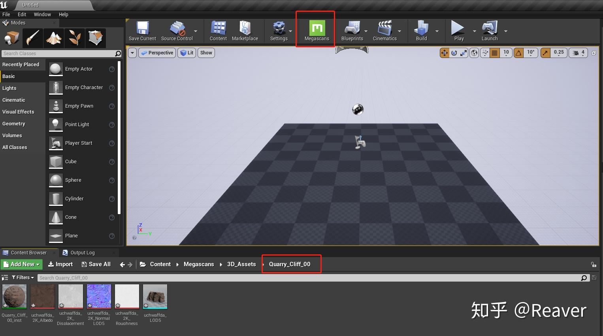
Task: Open the Perspective viewport dropdown
Action: [x=157, y=52]
